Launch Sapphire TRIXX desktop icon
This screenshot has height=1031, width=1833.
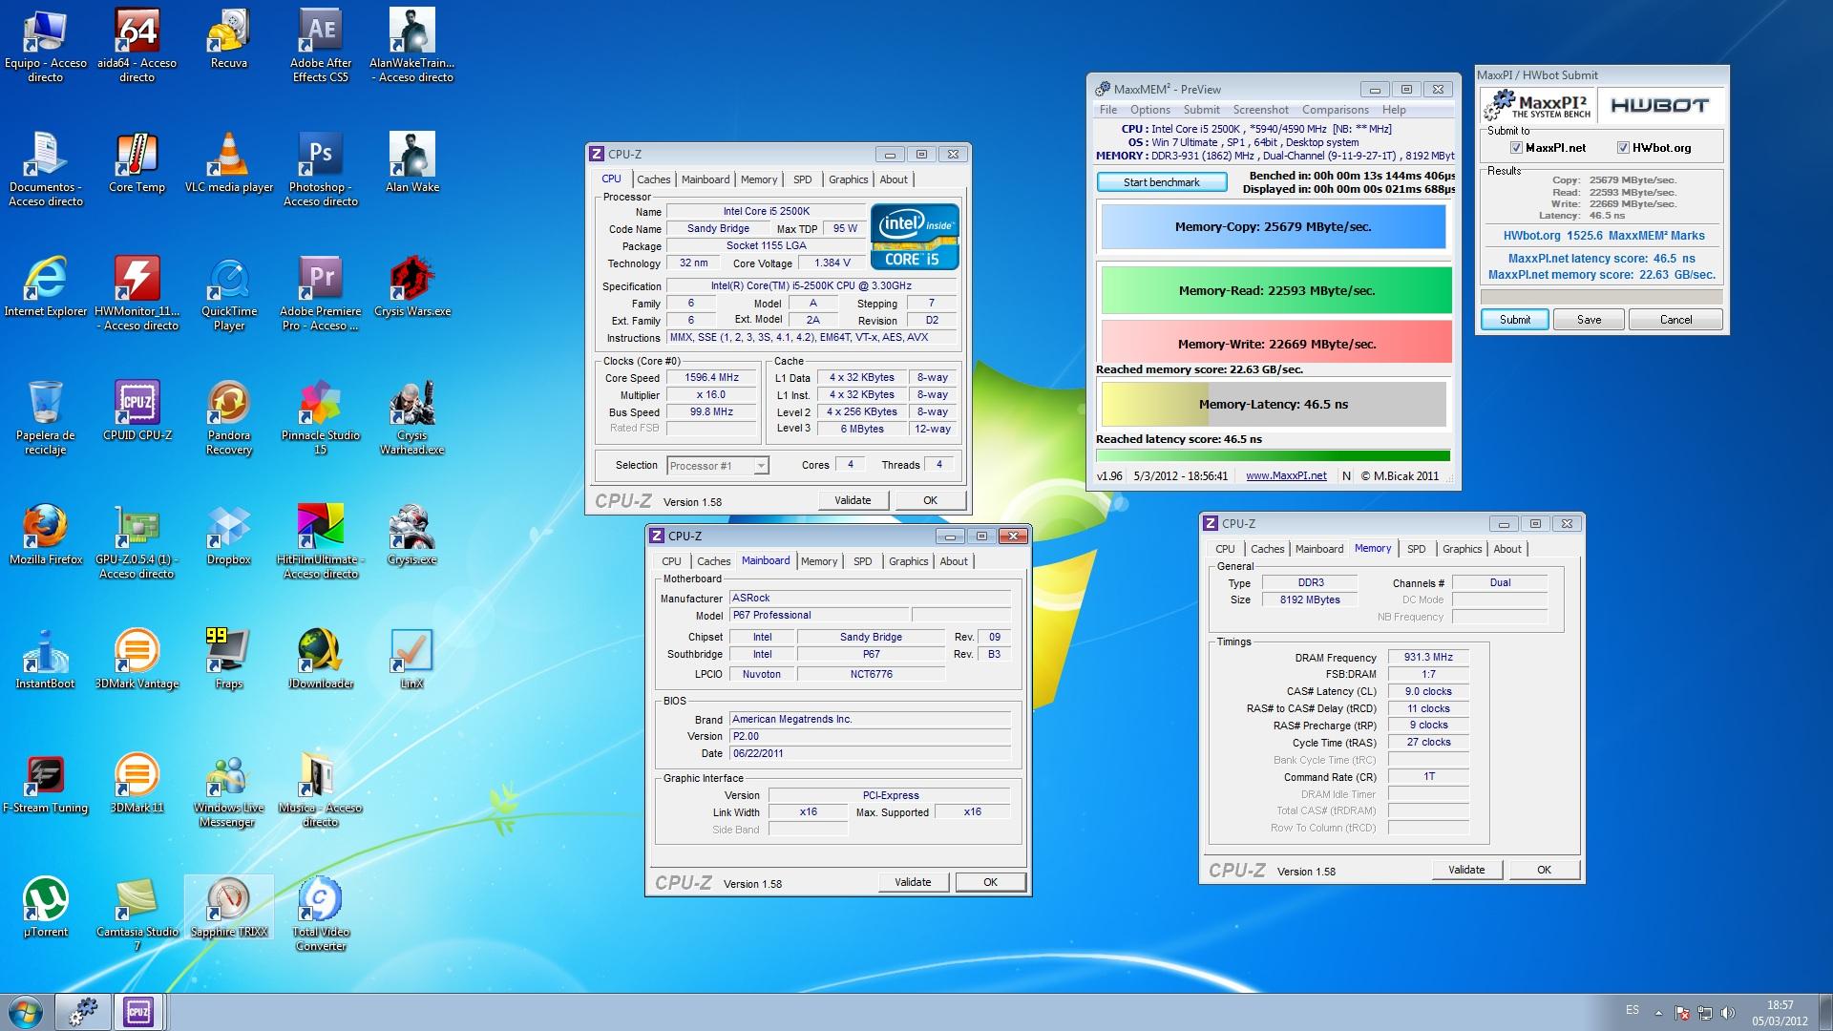pos(229,907)
